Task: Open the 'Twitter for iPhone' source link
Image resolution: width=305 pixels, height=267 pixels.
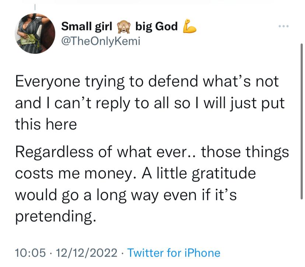Action: click(174, 253)
